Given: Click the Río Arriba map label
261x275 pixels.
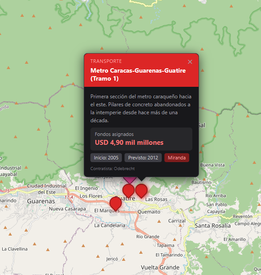Looking at the screenshot, I should click(x=216, y=196).
